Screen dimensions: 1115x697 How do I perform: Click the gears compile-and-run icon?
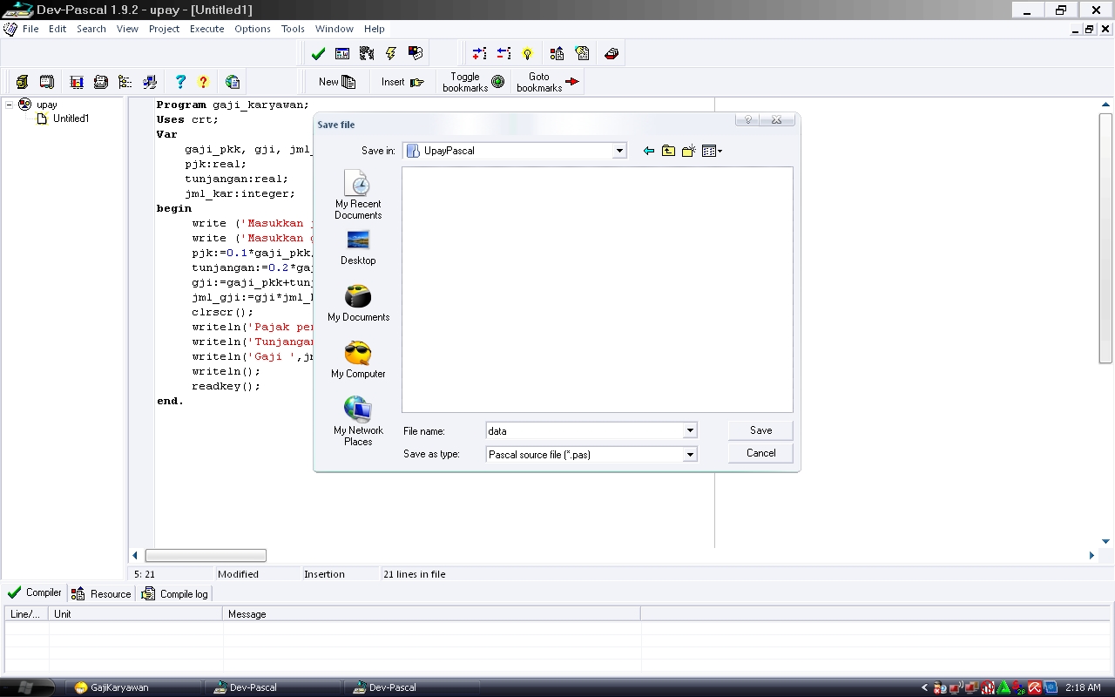(x=367, y=54)
